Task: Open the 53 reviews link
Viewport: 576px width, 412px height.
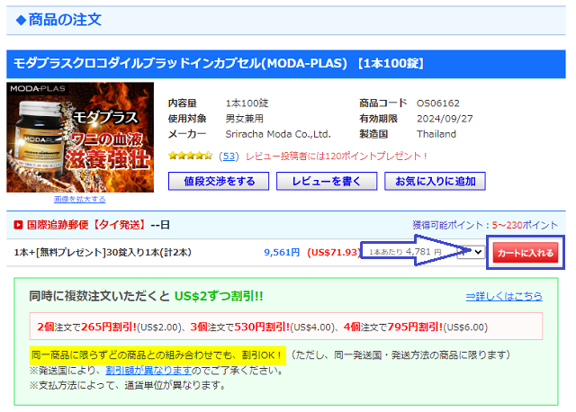Action: (x=229, y=156)
